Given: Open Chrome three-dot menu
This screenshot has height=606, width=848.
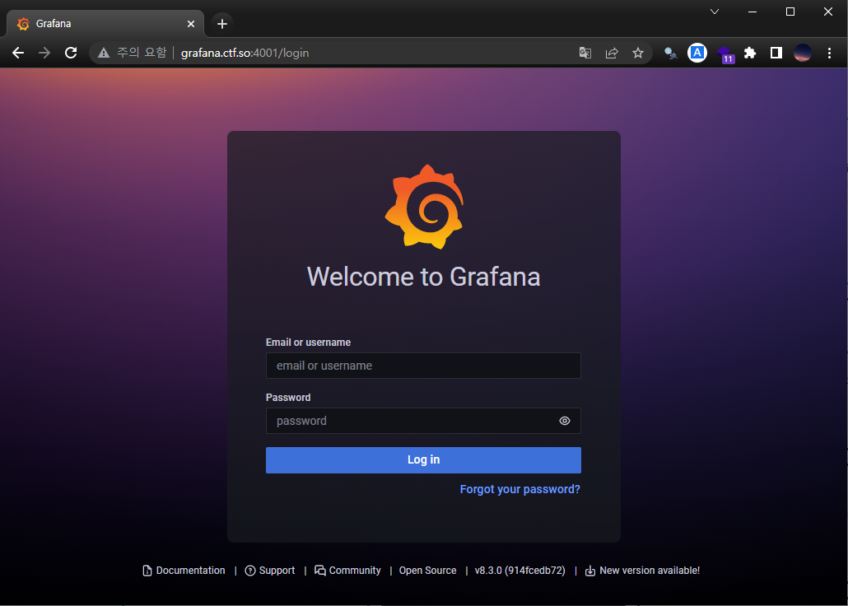Looking at the screenshot, I should (x=829, y=53).
